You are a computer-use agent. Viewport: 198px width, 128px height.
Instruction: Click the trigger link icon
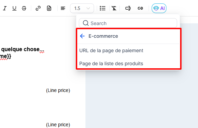click(x=140, y=8)
